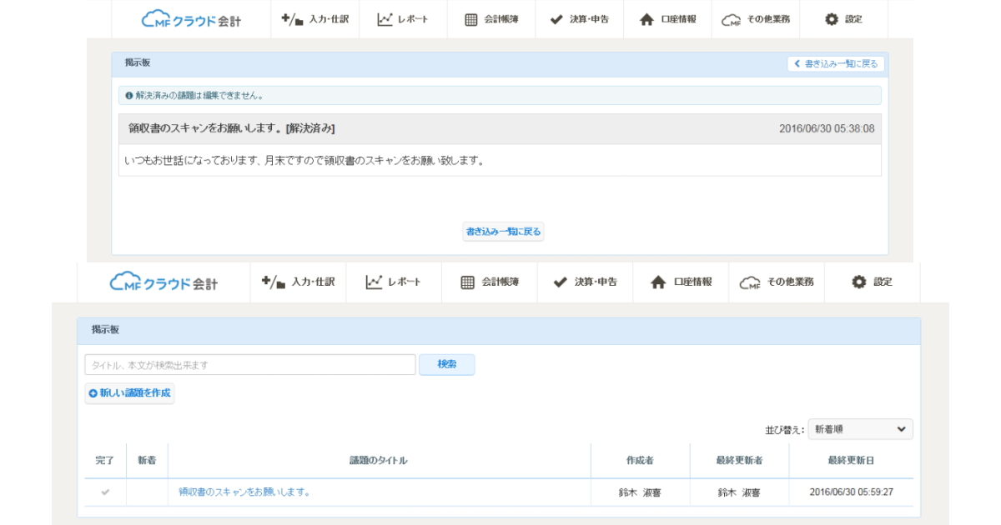
Task: Focus the title and body search field
Action: coord(250,365)
